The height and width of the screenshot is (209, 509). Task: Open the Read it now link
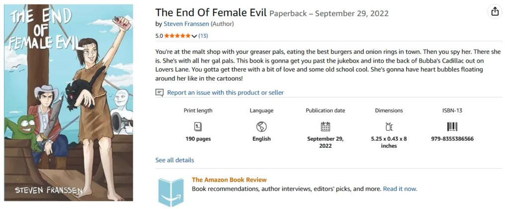400,189
